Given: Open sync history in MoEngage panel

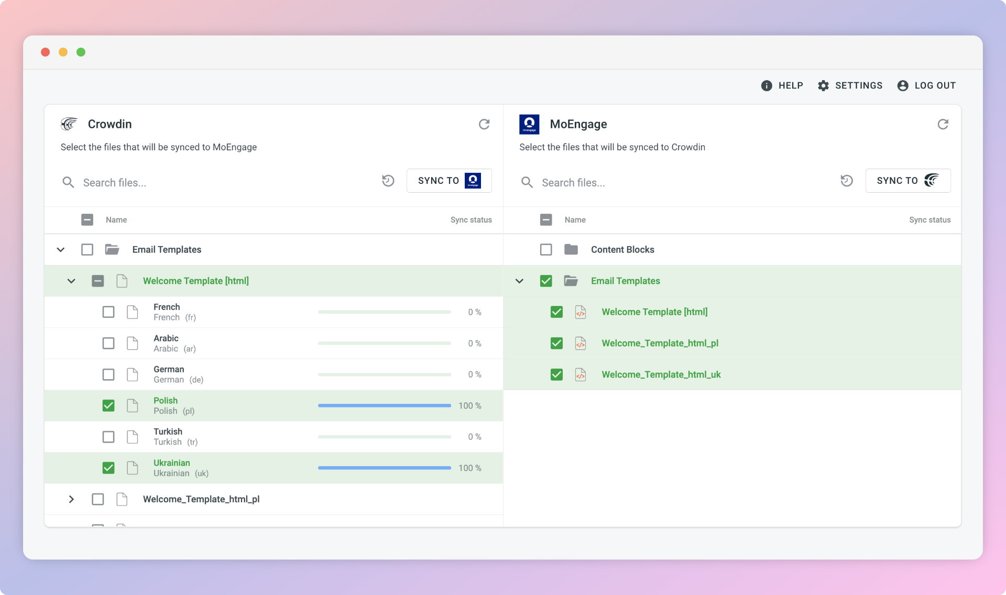Looking at the screenshot, I should pos(847,181).
